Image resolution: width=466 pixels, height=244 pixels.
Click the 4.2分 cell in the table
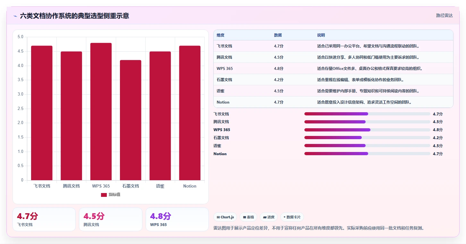pos(279,80)
